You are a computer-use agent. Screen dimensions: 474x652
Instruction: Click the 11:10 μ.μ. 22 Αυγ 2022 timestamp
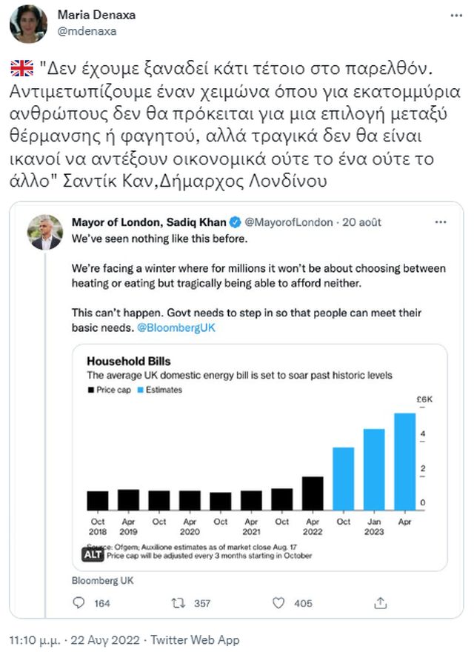point(73,640)
